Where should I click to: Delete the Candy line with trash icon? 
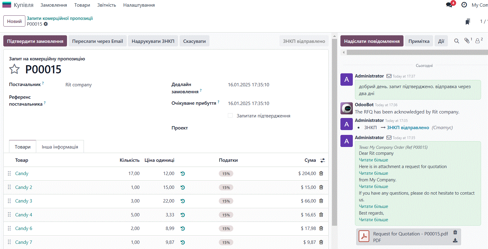point(321,173)
